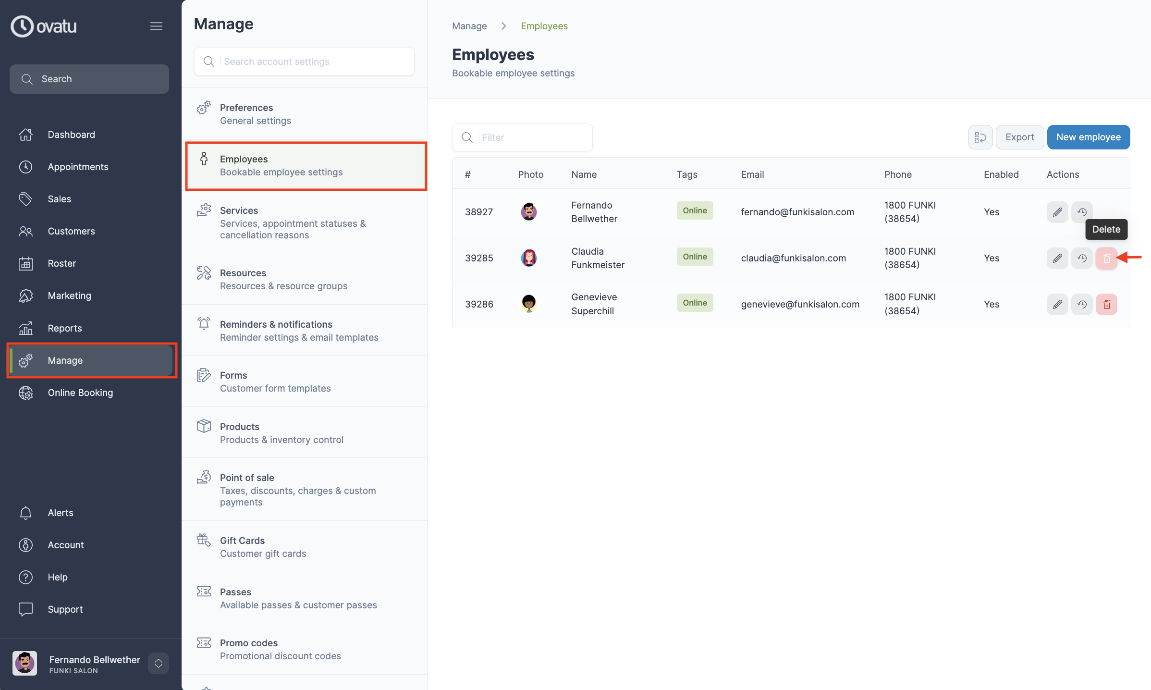Click the reorder icon beside Export

(980, 137)
